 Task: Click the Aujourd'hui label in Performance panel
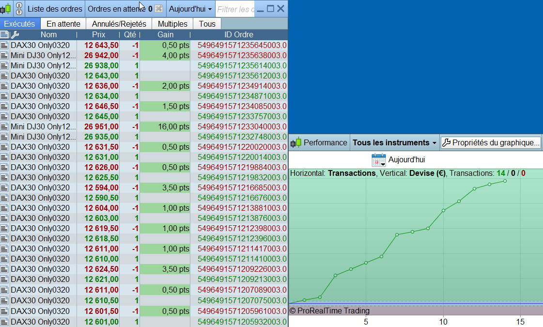pos(406,160)
